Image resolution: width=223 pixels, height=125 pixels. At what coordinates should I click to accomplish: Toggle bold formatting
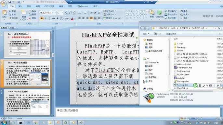point(42,18)
